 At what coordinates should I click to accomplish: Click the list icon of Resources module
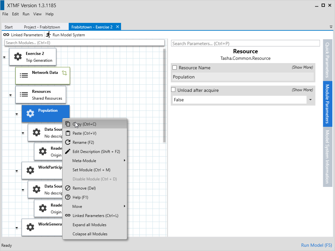click(24, 94)
